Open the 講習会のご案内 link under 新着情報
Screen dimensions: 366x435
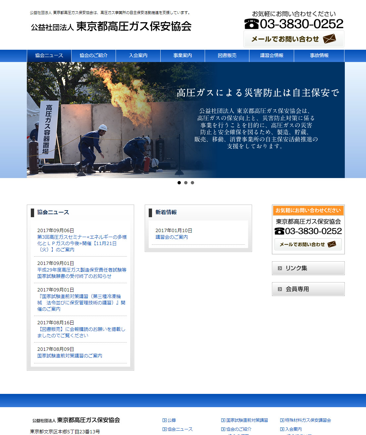[172, 237]
